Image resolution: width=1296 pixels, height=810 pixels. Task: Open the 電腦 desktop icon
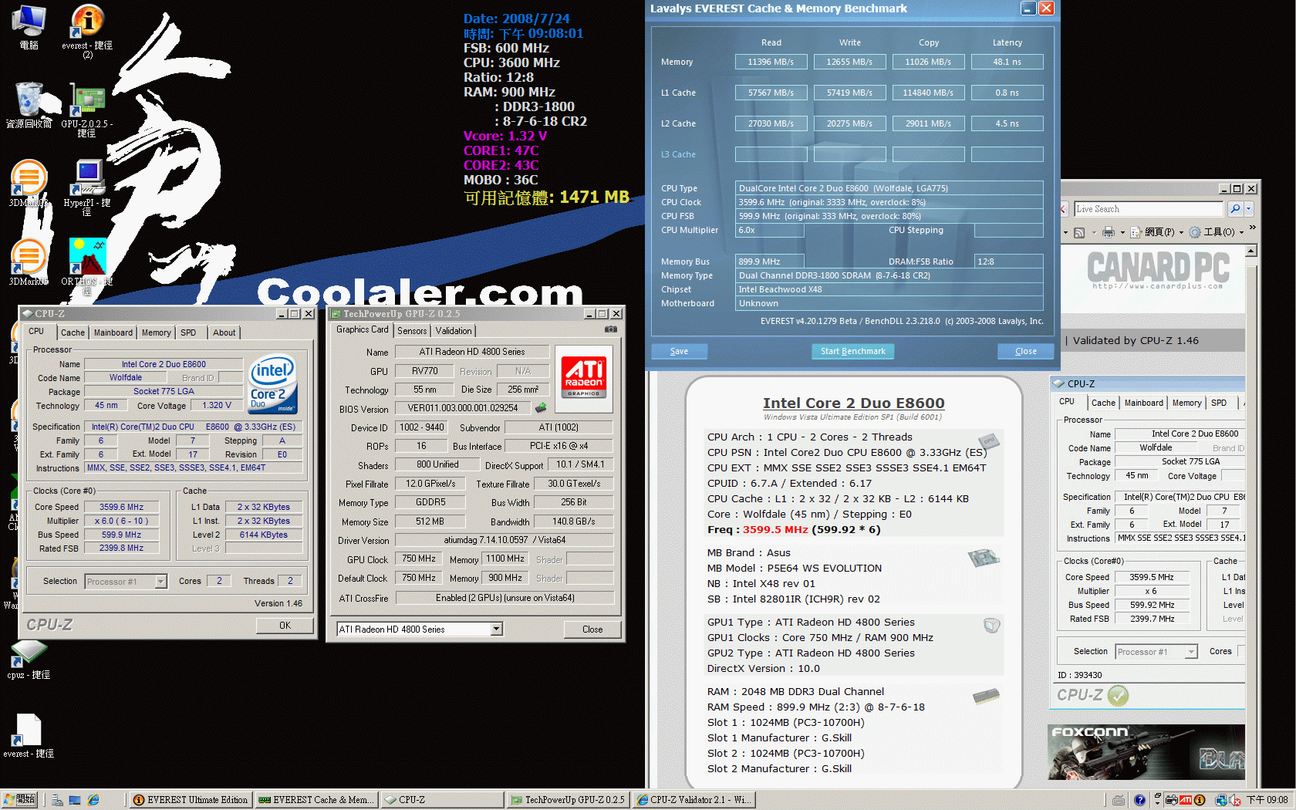(x=29, y=27)
